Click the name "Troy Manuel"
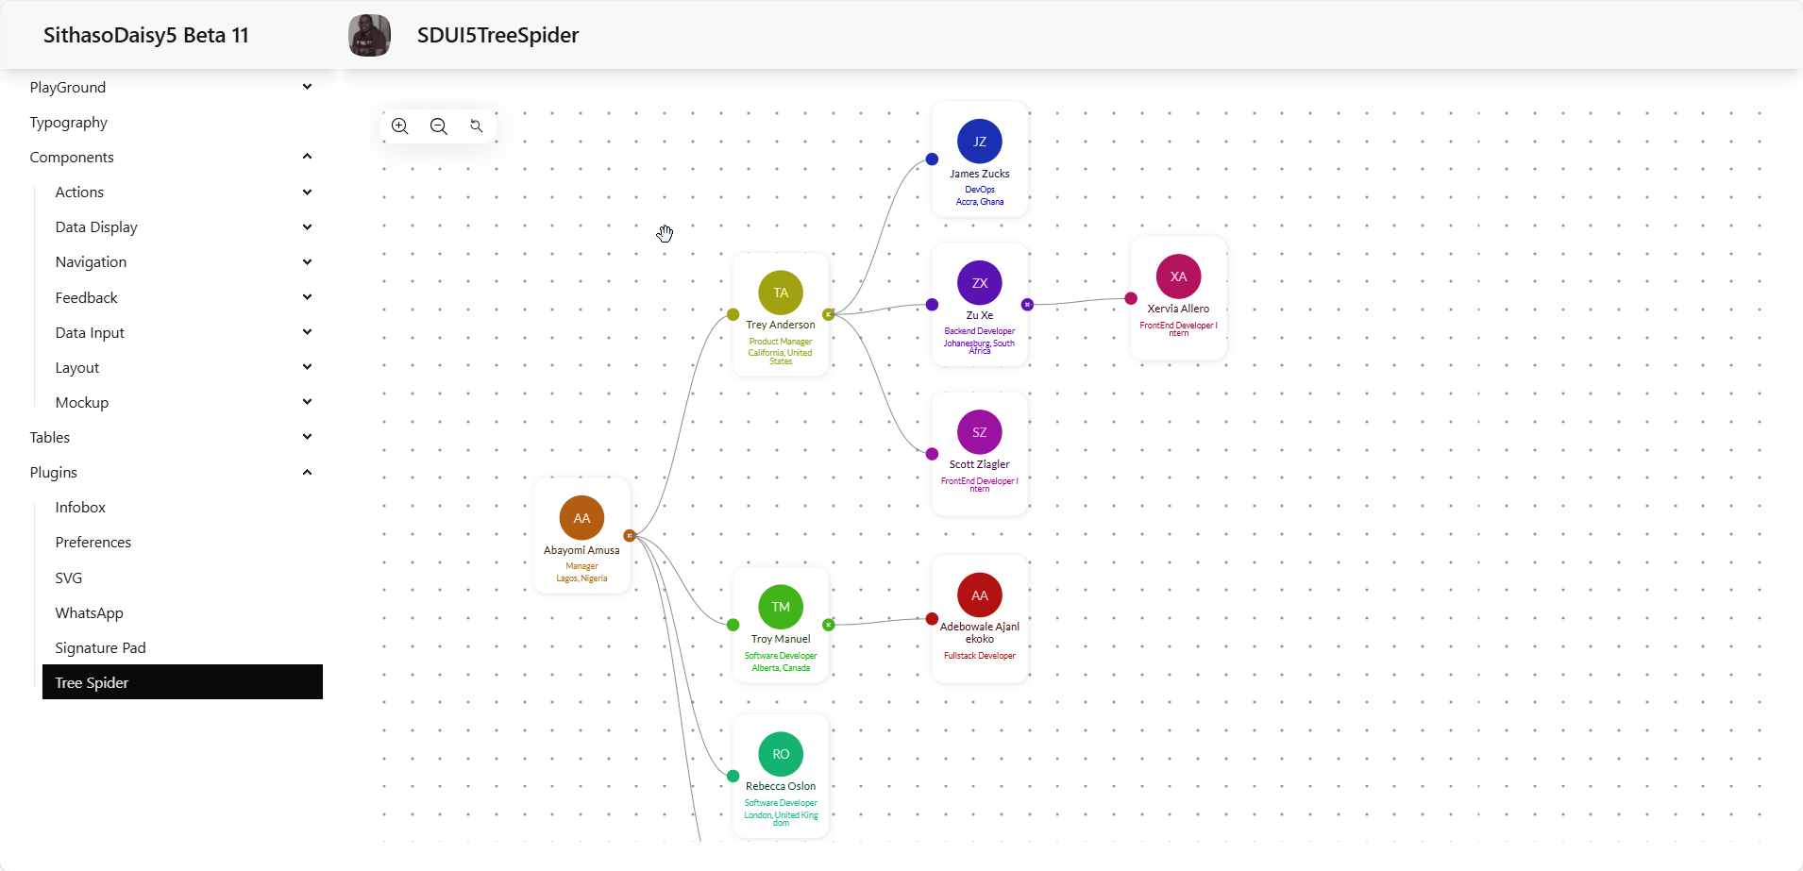This screenshot has height=871, width=1803. tap(781, 639)
